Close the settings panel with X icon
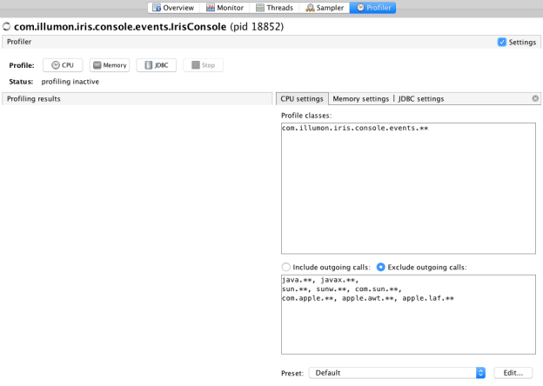543x386 pixels. (x=535, y=99)
